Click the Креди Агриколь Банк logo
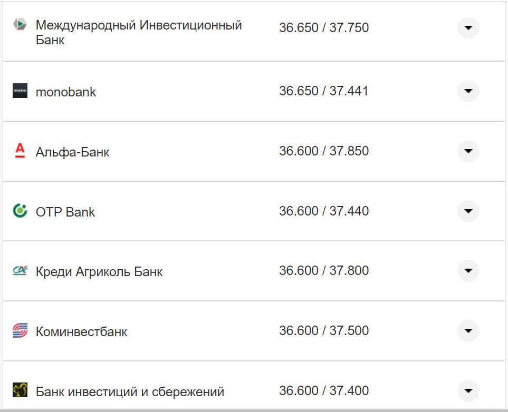 20,271
